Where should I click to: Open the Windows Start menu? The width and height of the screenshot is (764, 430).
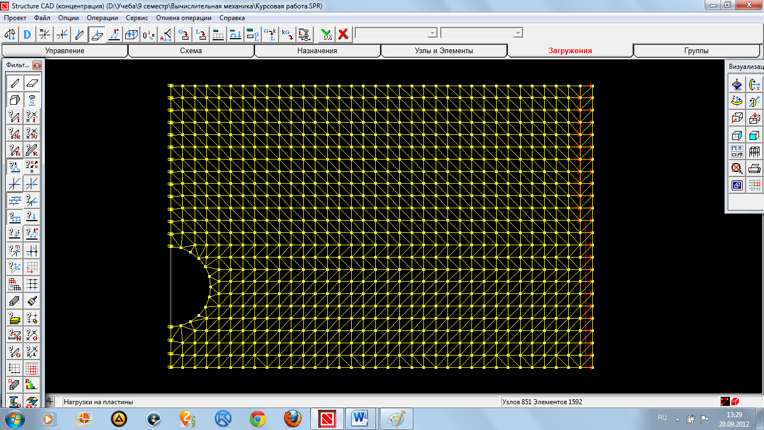pyautogui.click(x=15, y=418)
